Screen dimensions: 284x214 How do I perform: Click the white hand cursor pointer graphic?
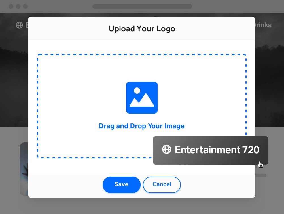click(260, 164)
